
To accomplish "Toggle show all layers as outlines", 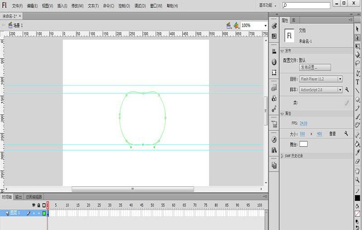I will click(x=44, y=205).
